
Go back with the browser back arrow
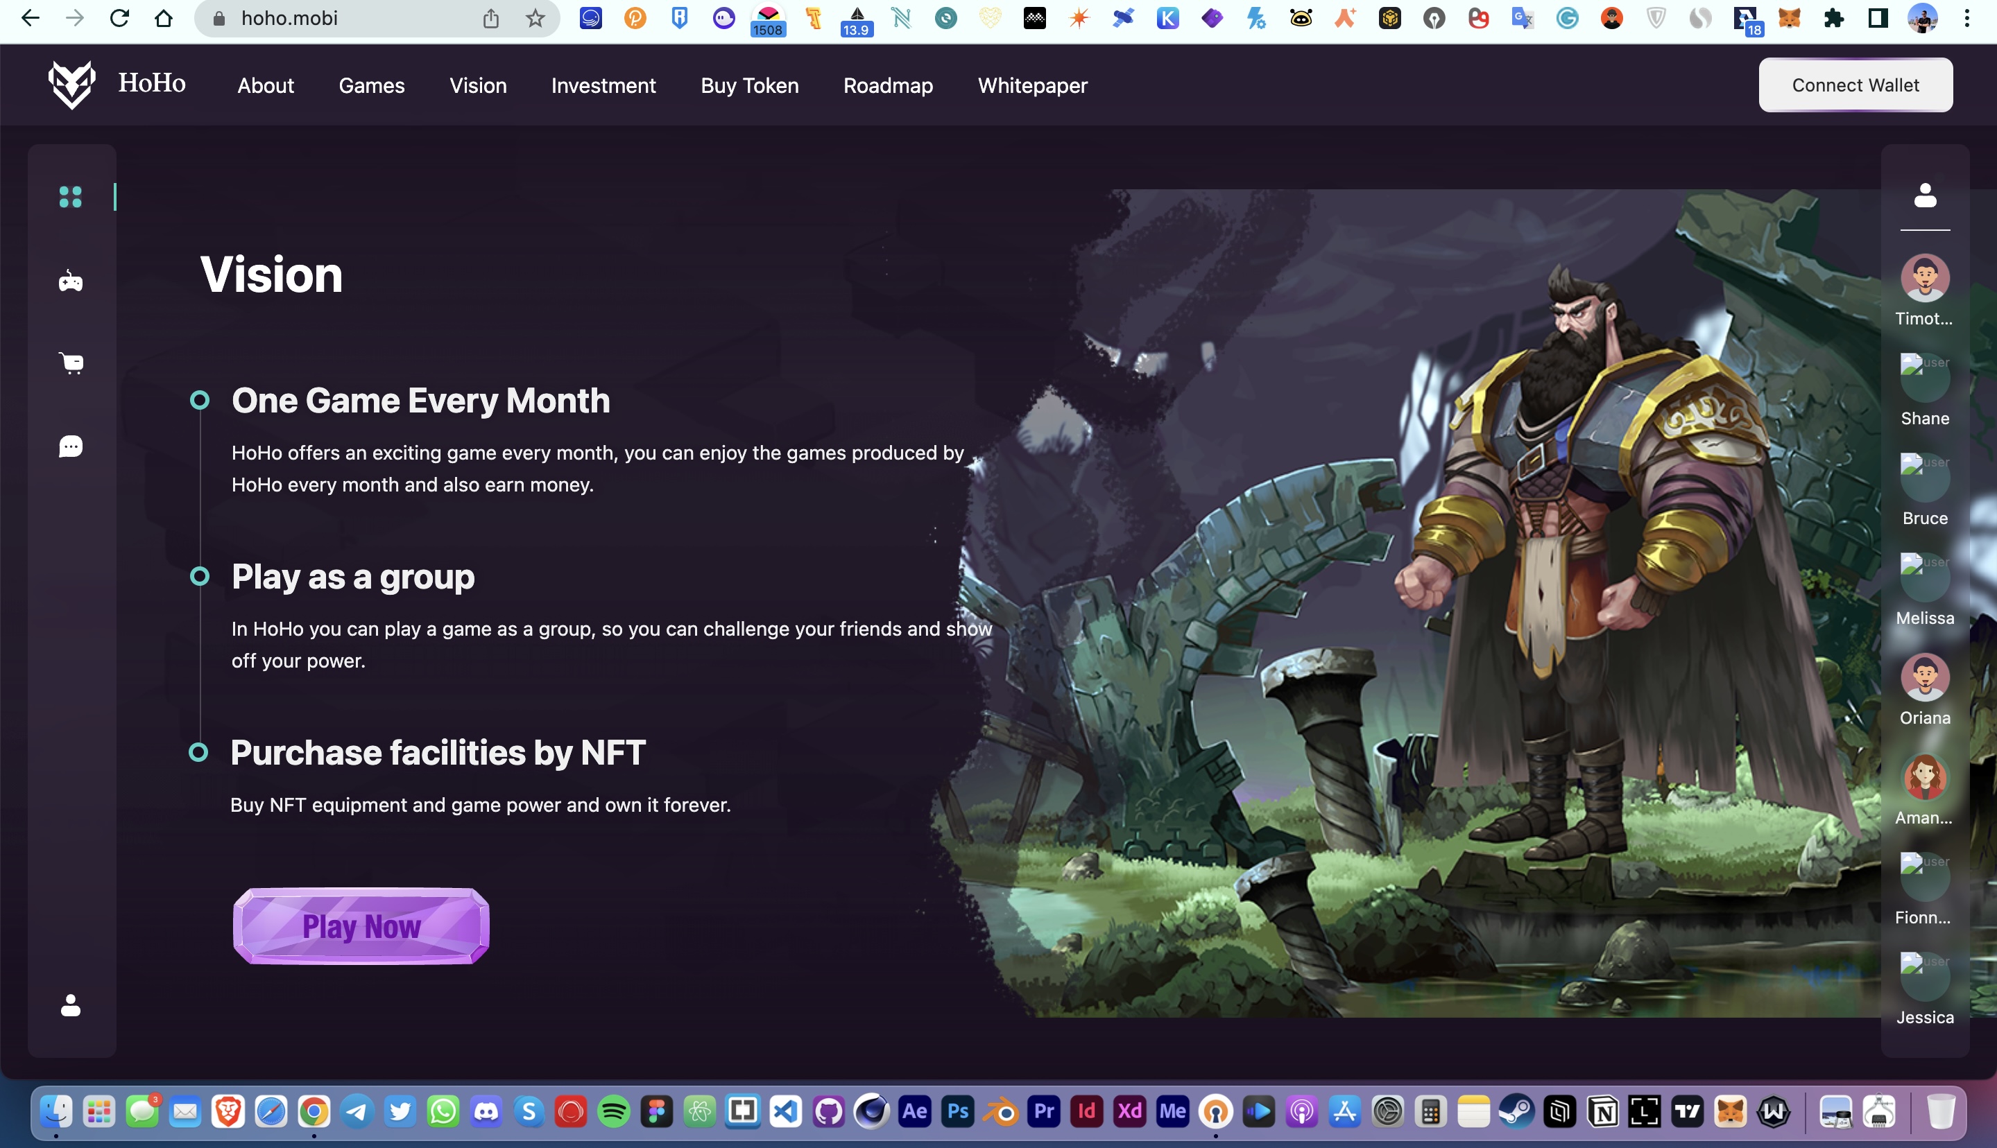coord(30,18)
